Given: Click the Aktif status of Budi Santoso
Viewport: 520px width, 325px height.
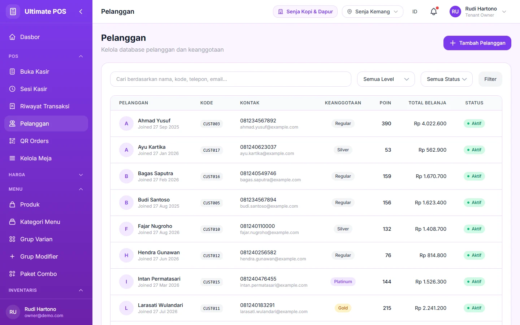Looking at the screenshot, I should (474, 203).
